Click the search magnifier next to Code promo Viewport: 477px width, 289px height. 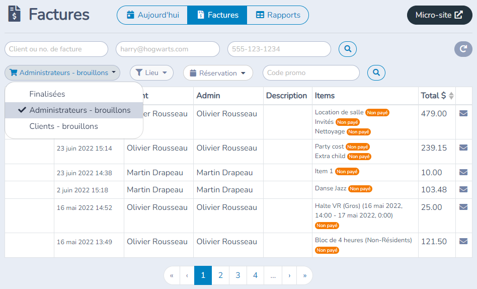click(376, 73)
